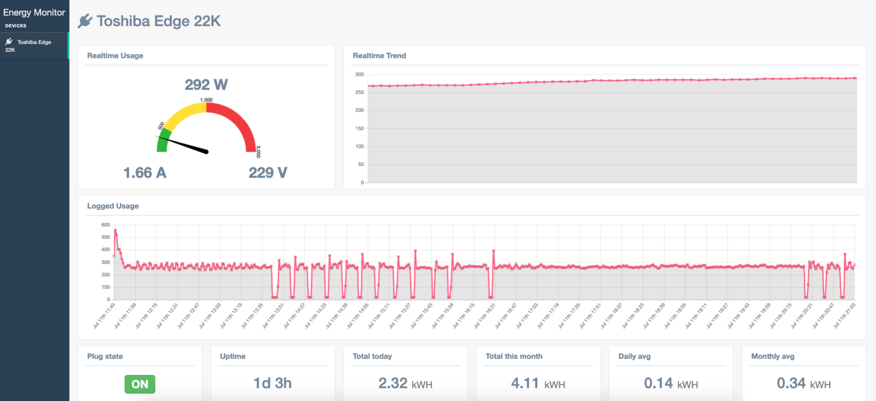The height and width of the screenshot is (401, 876).
Task: Click the Plug state card label
Action: click(105, 356)
